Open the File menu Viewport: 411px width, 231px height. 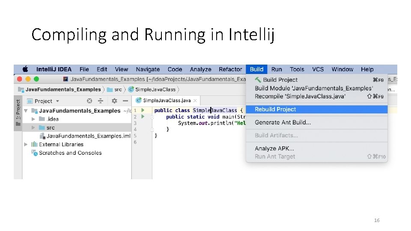point(84,69)
